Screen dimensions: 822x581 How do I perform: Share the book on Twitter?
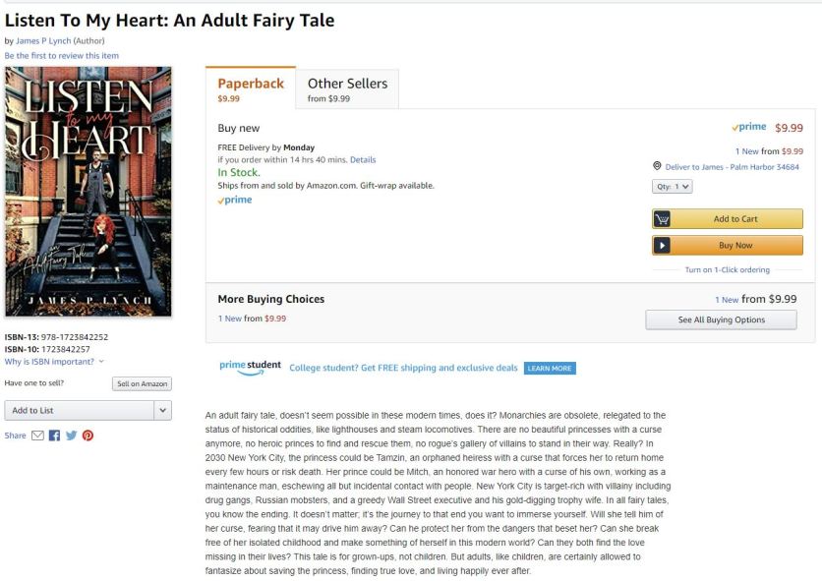pos(71,435)
